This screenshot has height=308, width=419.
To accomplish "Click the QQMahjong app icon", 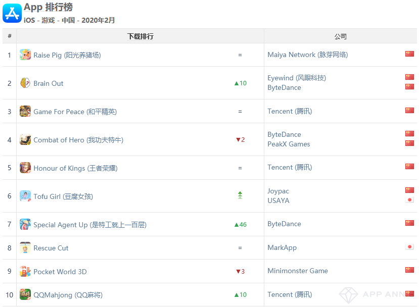I will tap(25, 295).
